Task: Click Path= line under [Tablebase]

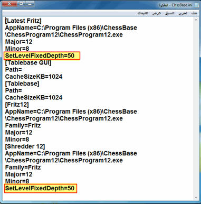Action: pyautogui.click(x=14, y=90)
